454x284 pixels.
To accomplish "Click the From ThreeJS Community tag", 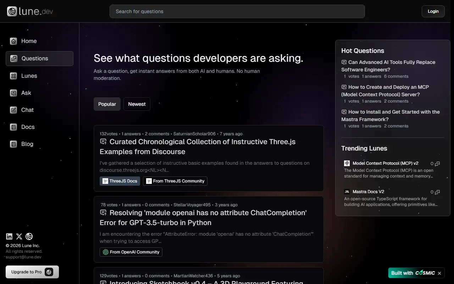I will coord(175,181).
